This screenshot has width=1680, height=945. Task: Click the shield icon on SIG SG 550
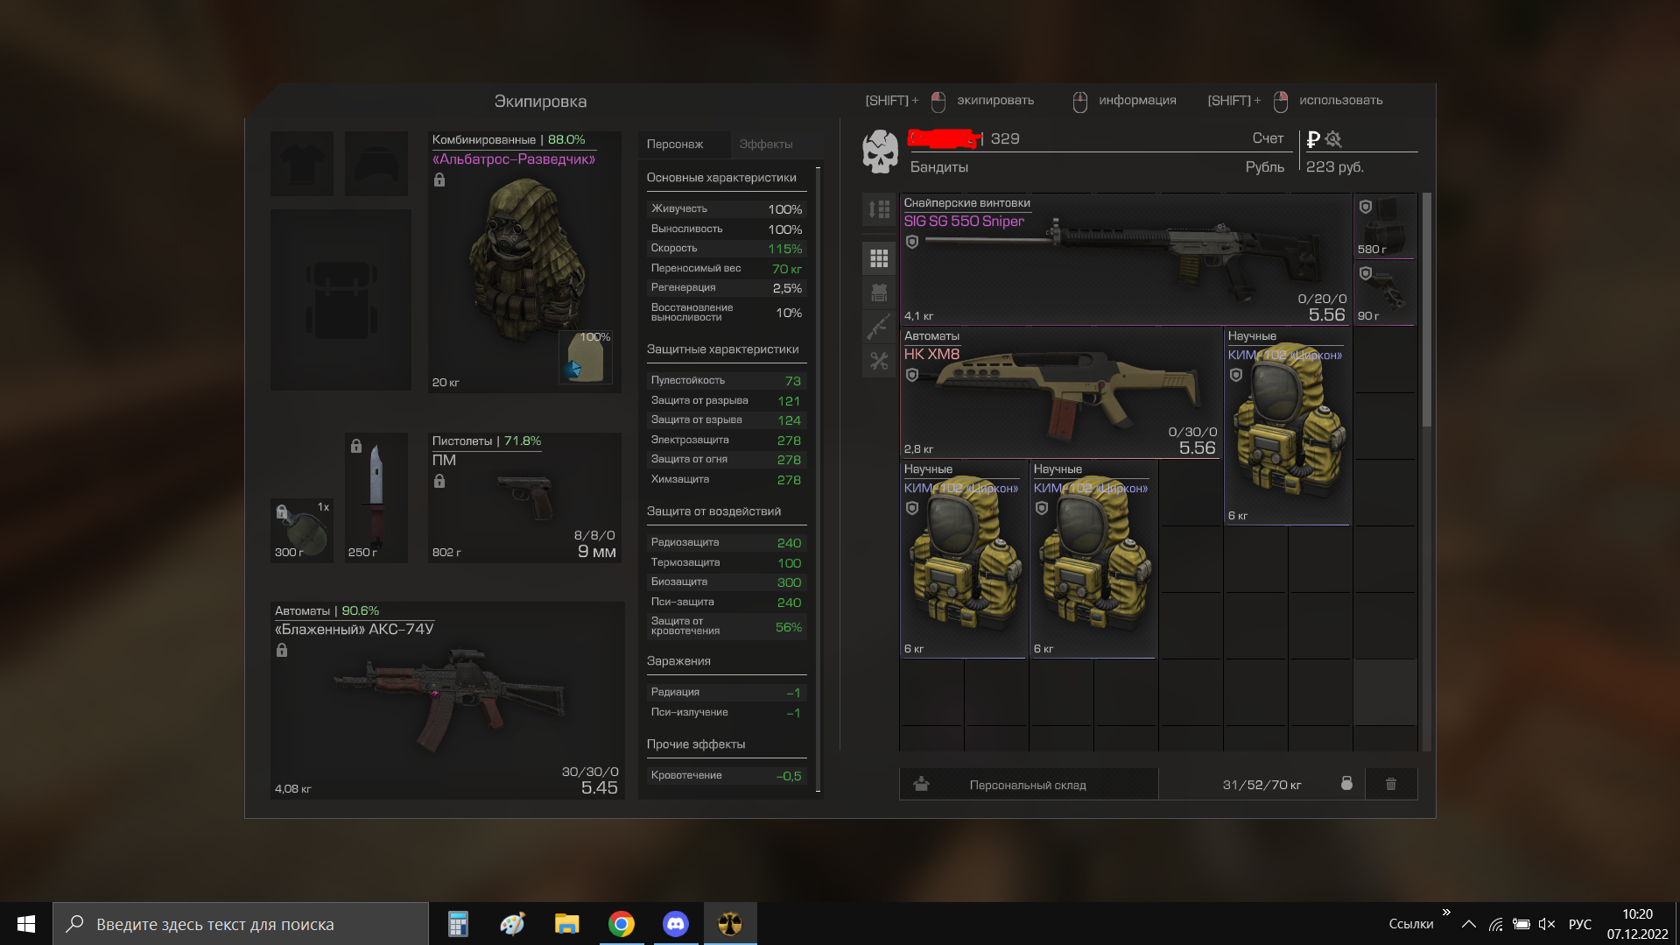(912, 242)
